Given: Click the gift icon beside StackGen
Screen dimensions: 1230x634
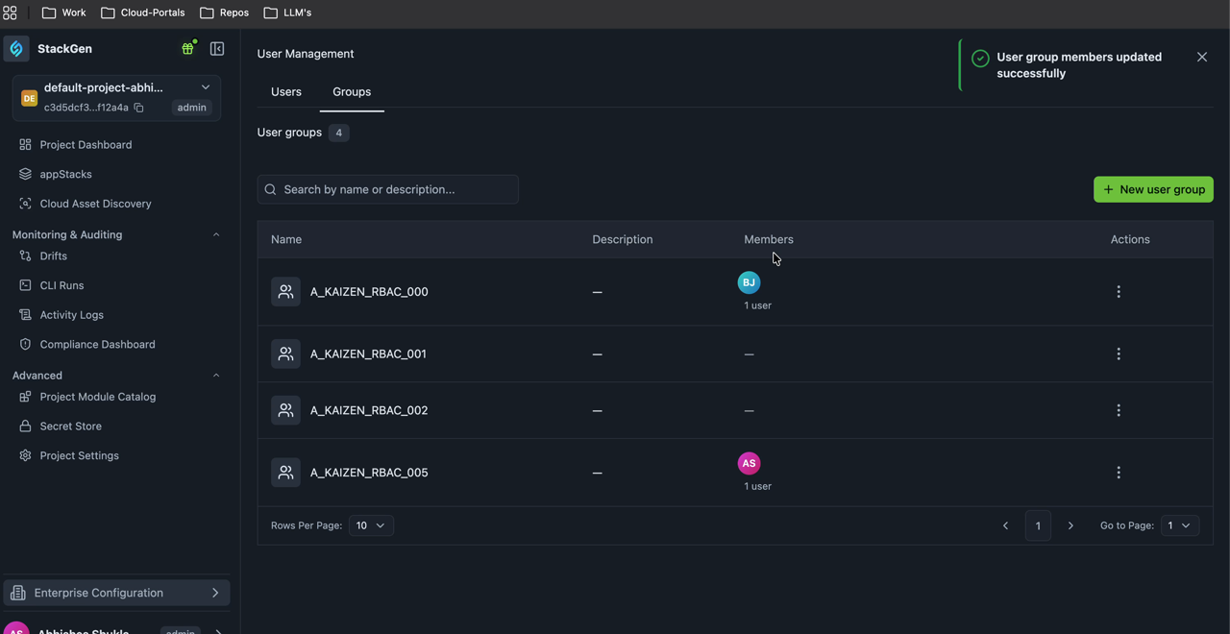Looking at the screenshot, I should click(188, 49).
